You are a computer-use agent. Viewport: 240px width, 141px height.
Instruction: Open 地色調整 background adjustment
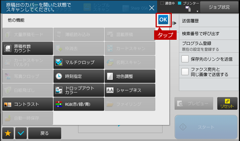(130, 76)
